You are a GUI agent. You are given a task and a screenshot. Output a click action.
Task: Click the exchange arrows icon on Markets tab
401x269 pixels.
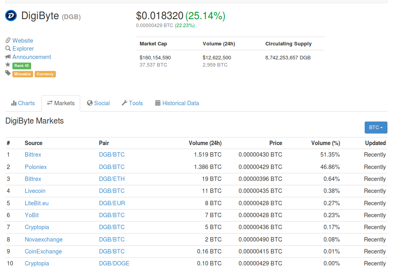pos(49,103)
